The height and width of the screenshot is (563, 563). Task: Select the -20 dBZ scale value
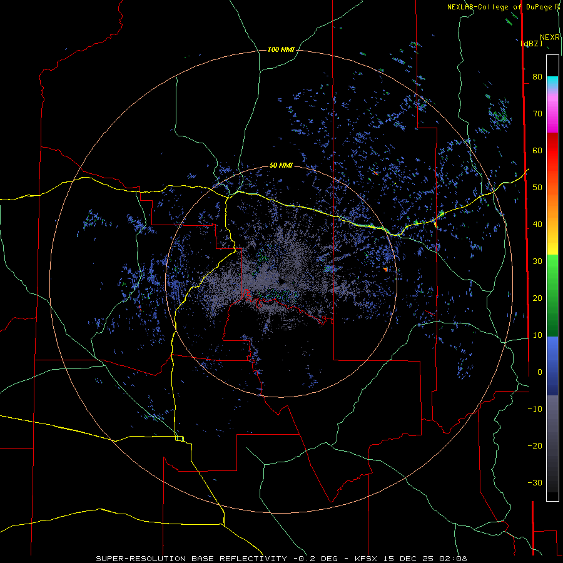pyautogui.click(x=535, y=445)
